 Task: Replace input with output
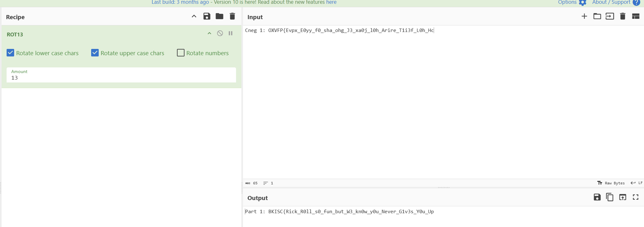point(623,197)
